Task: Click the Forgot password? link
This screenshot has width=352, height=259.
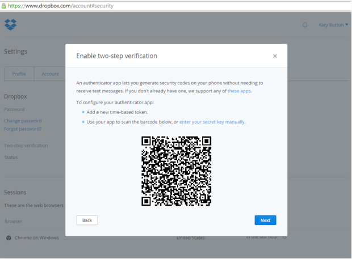Action: [x=23, y=129]
